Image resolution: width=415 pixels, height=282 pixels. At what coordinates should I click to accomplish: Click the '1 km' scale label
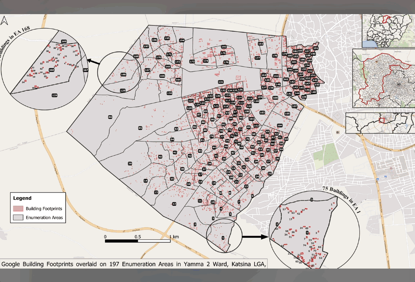click(174, 236)
